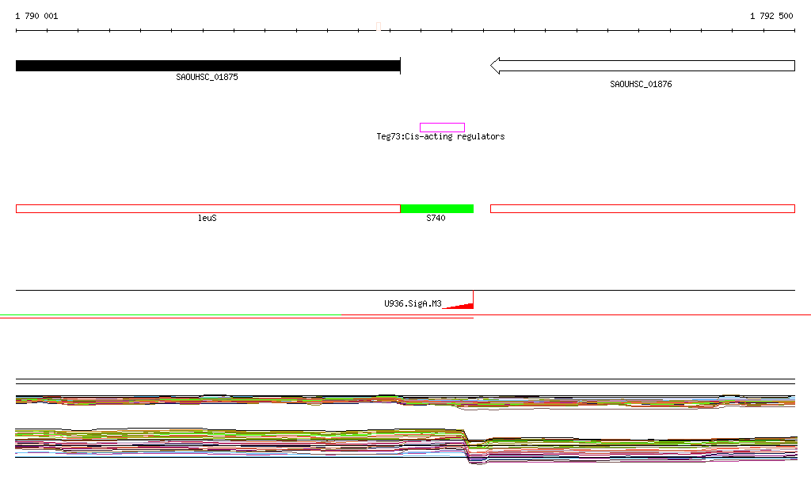This screenshot has width=811, height=484.
Task: Click the red-outlined leuS gene box
Action: pyautogui.click(x=208, y=208)
